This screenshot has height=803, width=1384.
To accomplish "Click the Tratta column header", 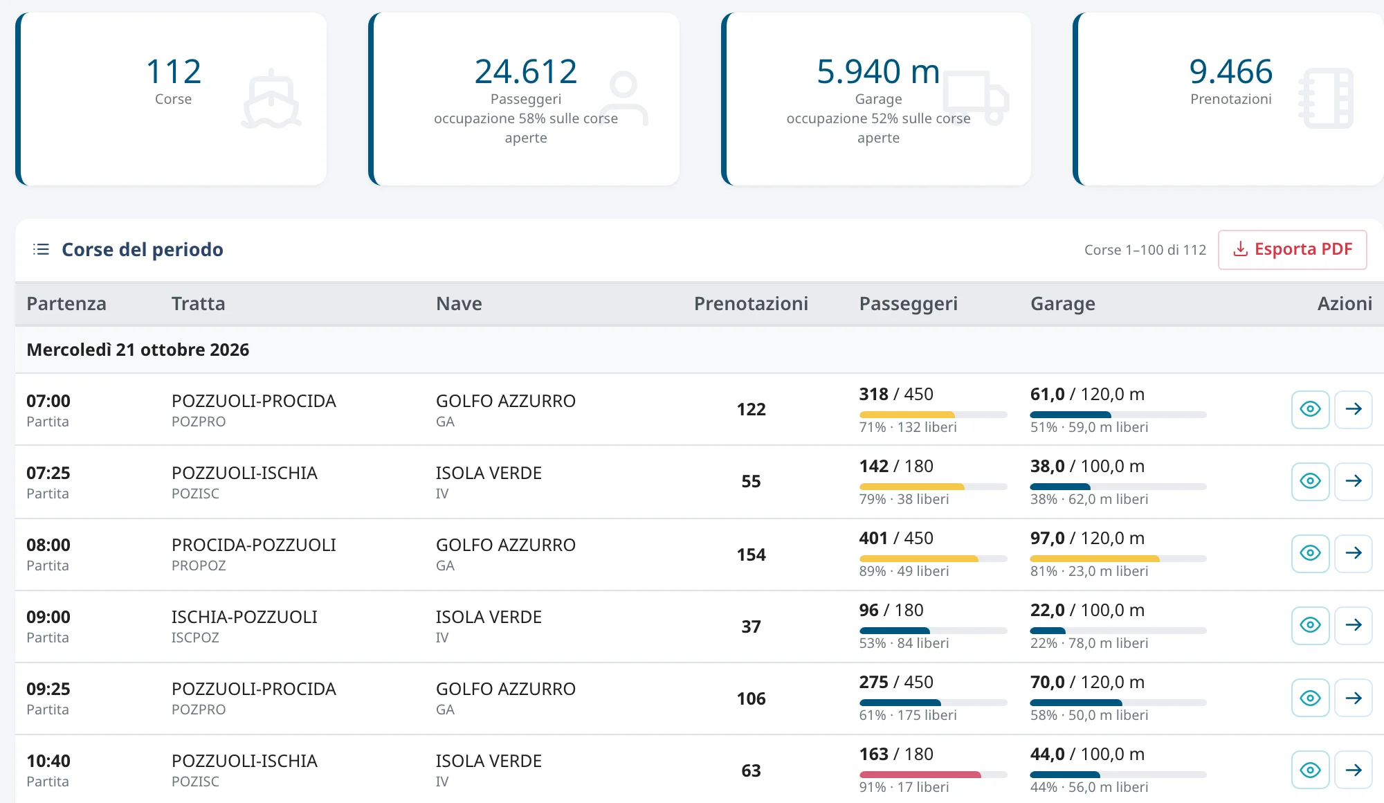I will (198, 303).
